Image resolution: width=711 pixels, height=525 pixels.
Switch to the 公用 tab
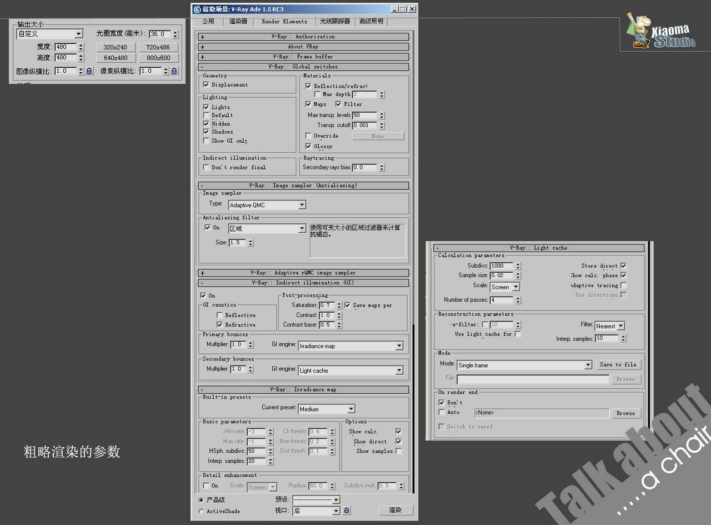[x=208, y=21]
